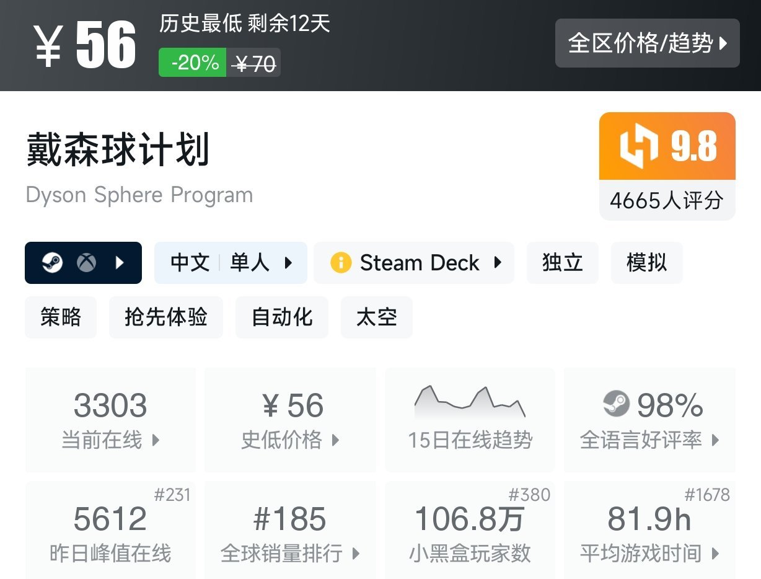Screen dimensions: 761x579
Task: Click the Steam platform icon
Action: pos(53,263)
